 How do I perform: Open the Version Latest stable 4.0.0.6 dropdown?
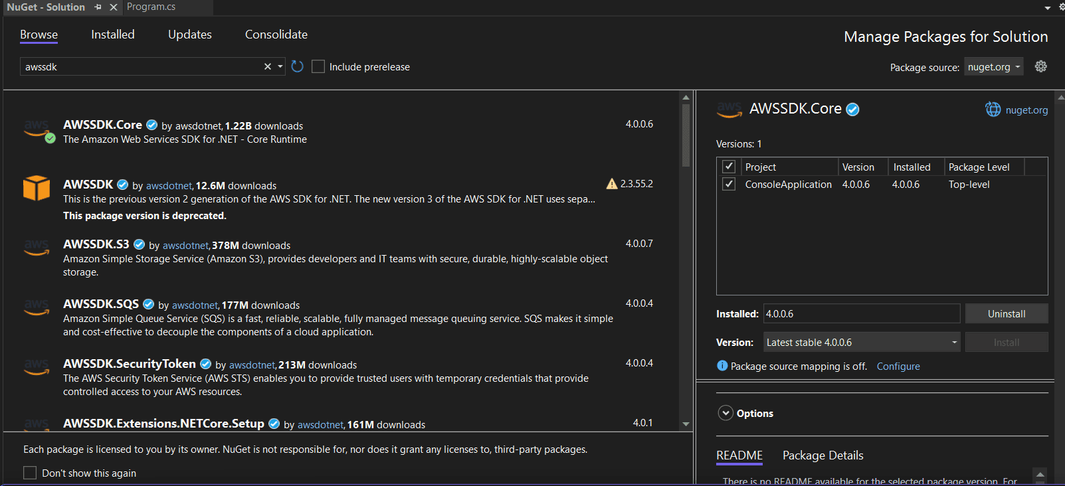[x=862, y=342]
